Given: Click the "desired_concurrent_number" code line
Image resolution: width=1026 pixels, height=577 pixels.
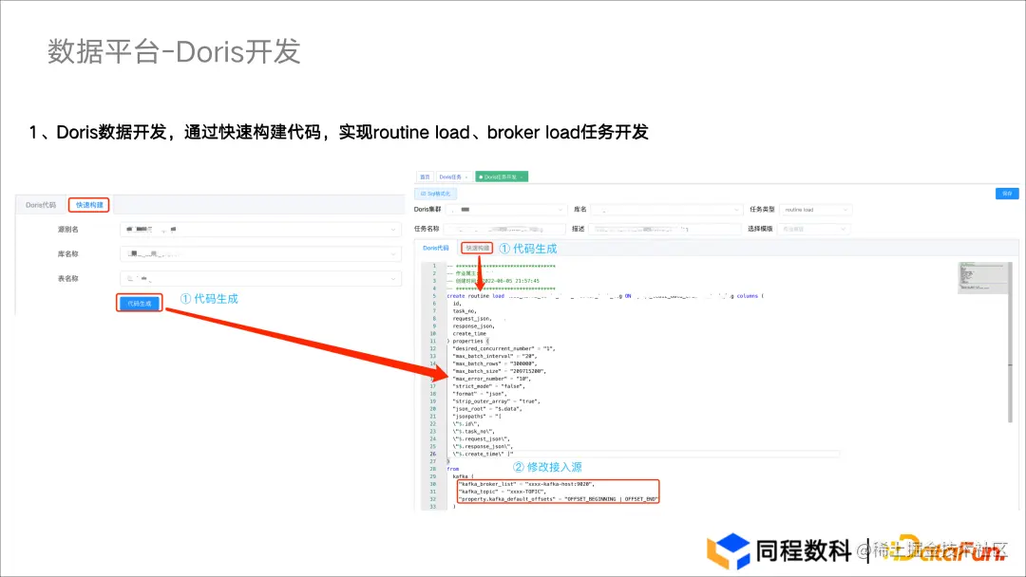Looking at the screenshot, I should [x=503, y=348].
